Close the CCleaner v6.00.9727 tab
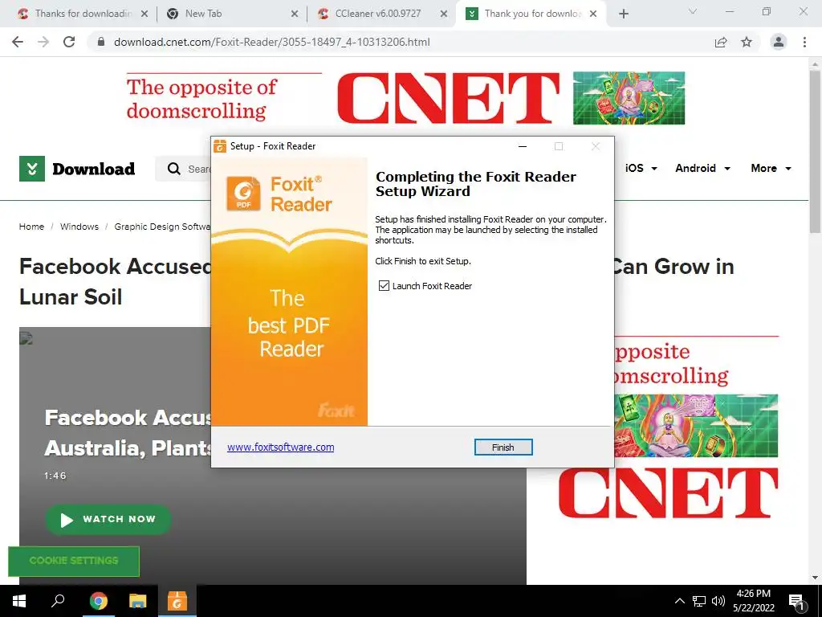 click(444, 14)
